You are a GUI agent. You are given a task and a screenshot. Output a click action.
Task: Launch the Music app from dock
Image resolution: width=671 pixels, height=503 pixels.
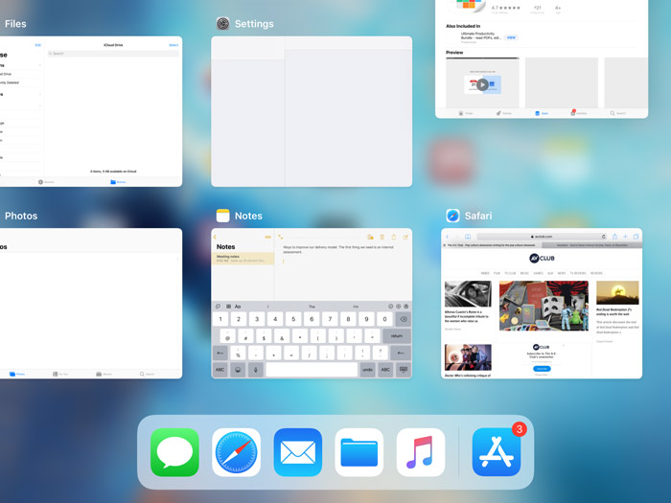tap(421, 452)
